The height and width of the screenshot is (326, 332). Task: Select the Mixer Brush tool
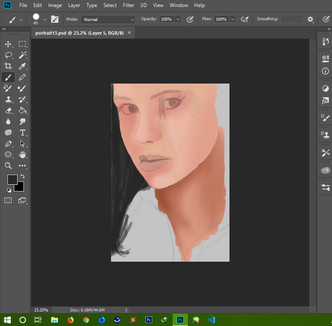(x=22, y=88)
